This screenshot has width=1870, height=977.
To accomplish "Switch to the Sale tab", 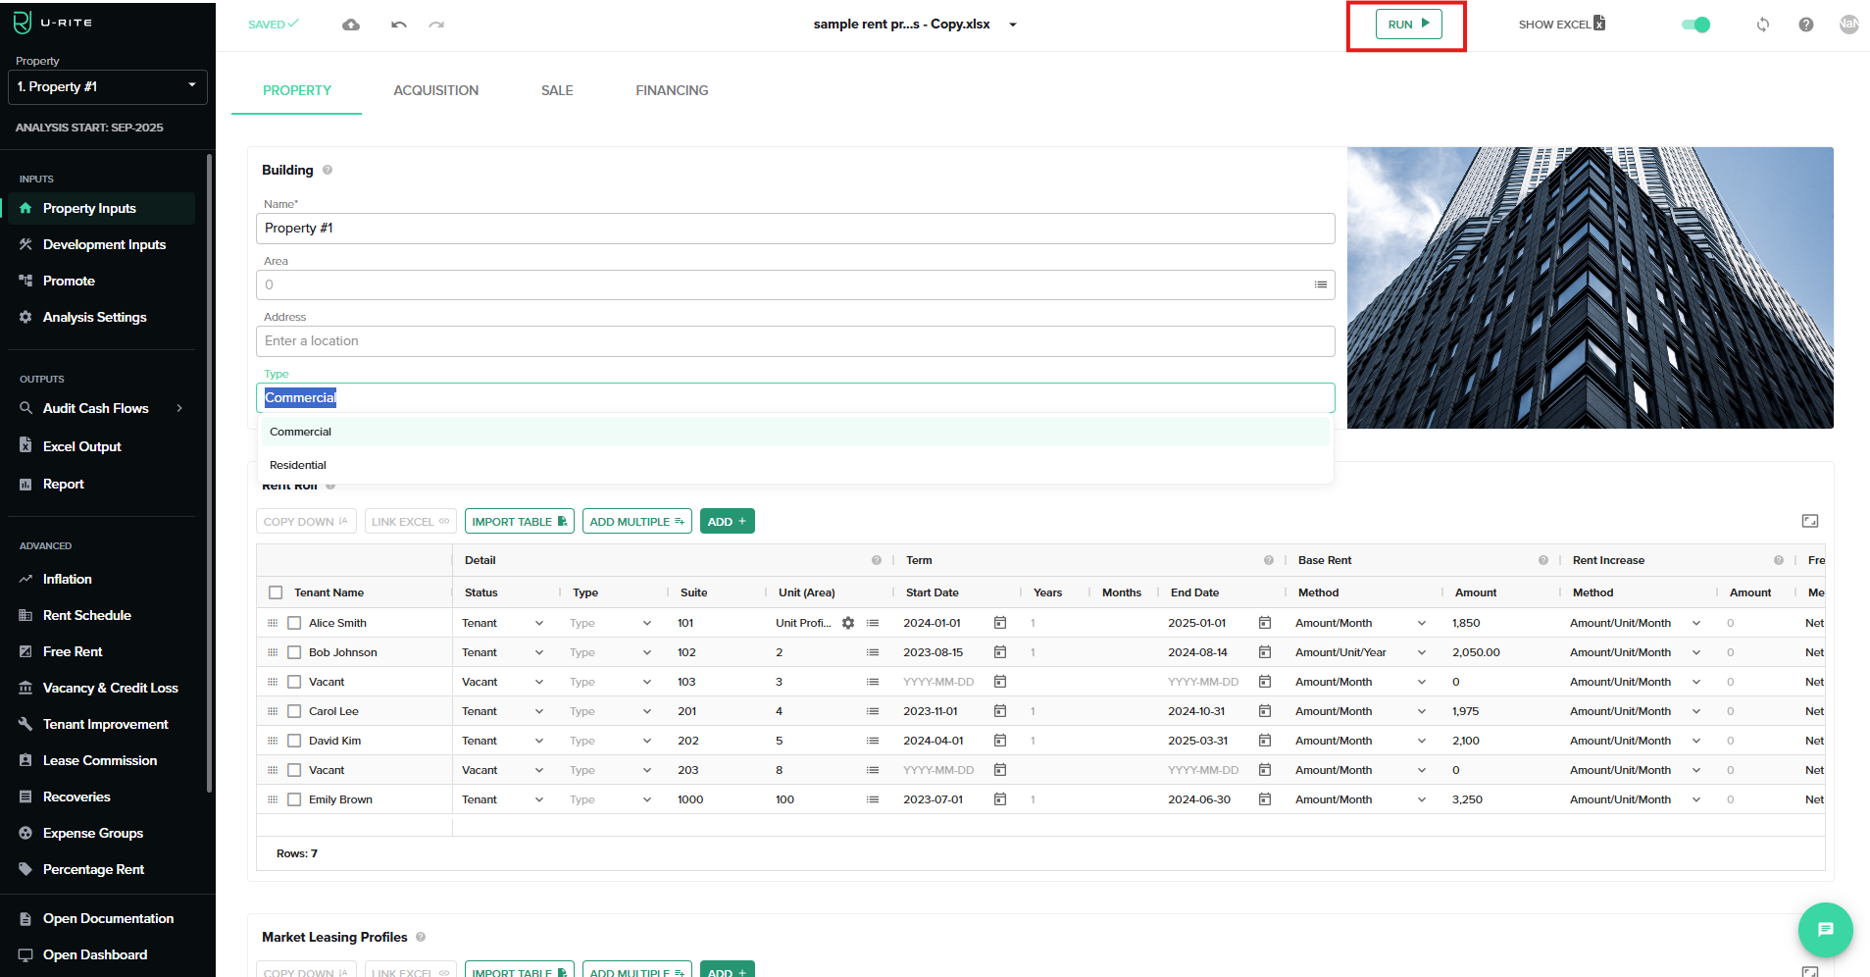I will pos(557,90).
